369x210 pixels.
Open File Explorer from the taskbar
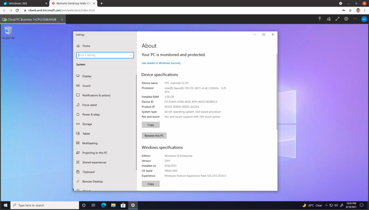pos(113,205)
